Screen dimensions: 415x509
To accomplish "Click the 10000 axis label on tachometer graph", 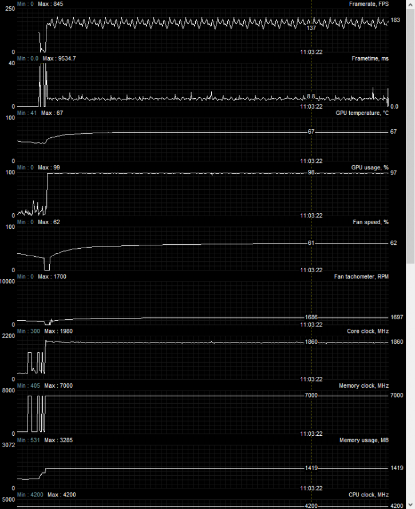I will (x=7, y=281).
